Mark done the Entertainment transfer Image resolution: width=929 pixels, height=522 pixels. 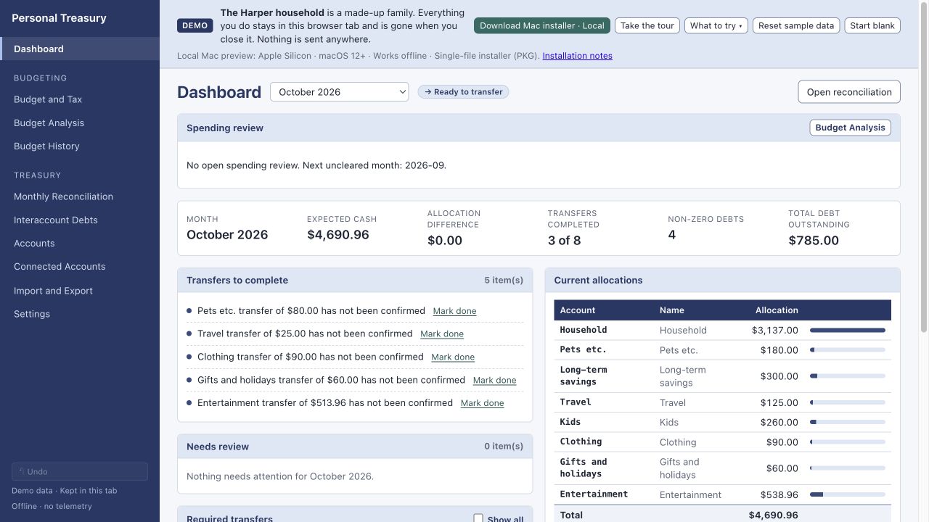click(482, 403)
